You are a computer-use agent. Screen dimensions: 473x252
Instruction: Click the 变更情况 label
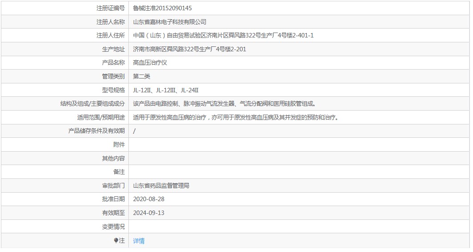pyautogui.click(x=113, y=227)
